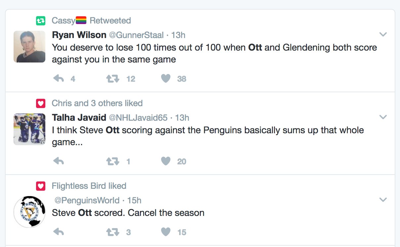Retweet Talha Javaid's Steve Ott tweet
This screenshot has height=247, width=400.
(x=112, y=161)
